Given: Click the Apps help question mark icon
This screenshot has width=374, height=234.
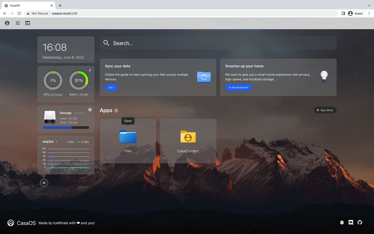Looking at the screenshot, I should tap(116, 111).
